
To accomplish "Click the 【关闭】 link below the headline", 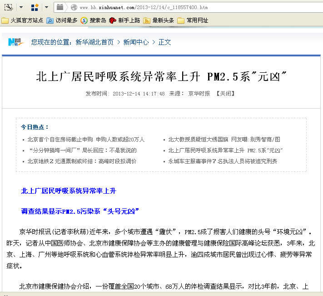I will coord(225,94).
